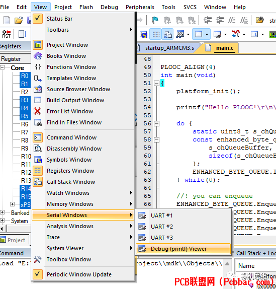
Task: Open the Peripherals menu
Action: point(140,7)
